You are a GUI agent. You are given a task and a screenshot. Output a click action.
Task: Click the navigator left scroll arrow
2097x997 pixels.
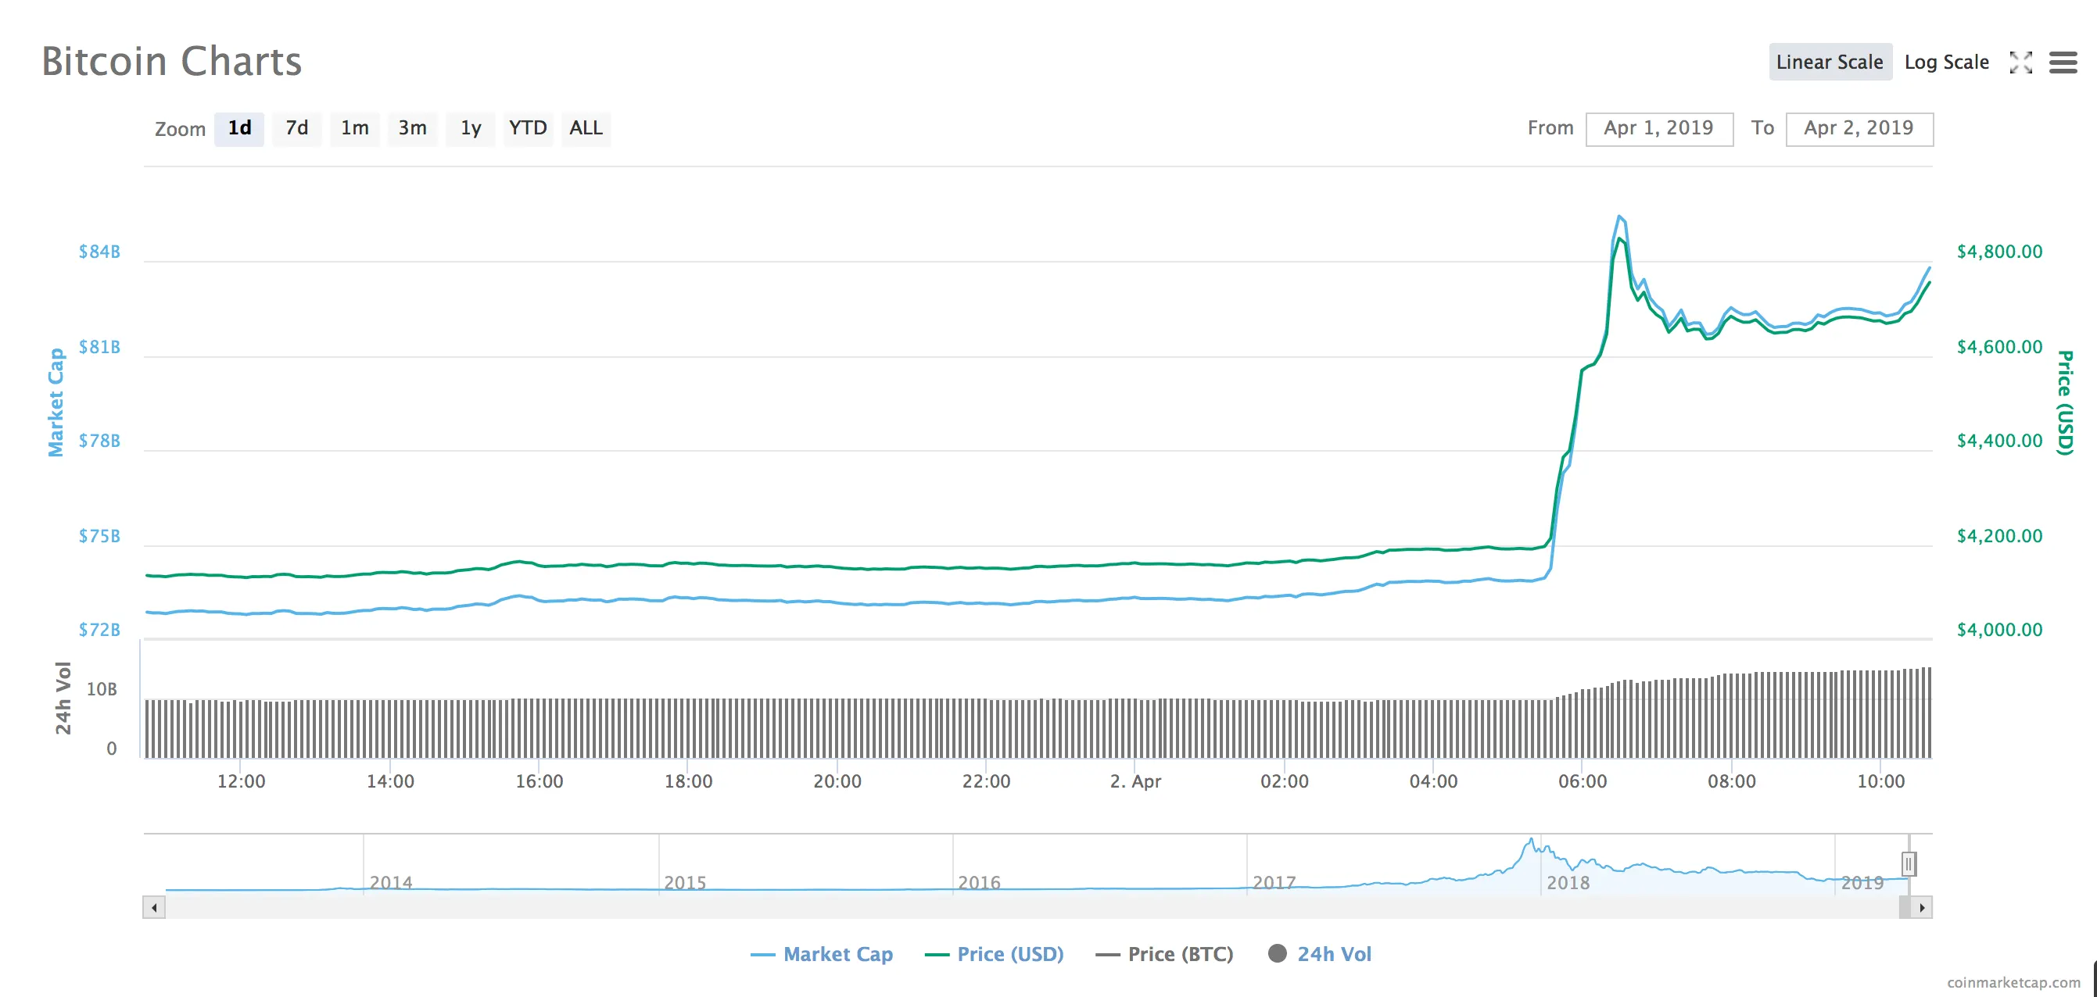point(154,908)
